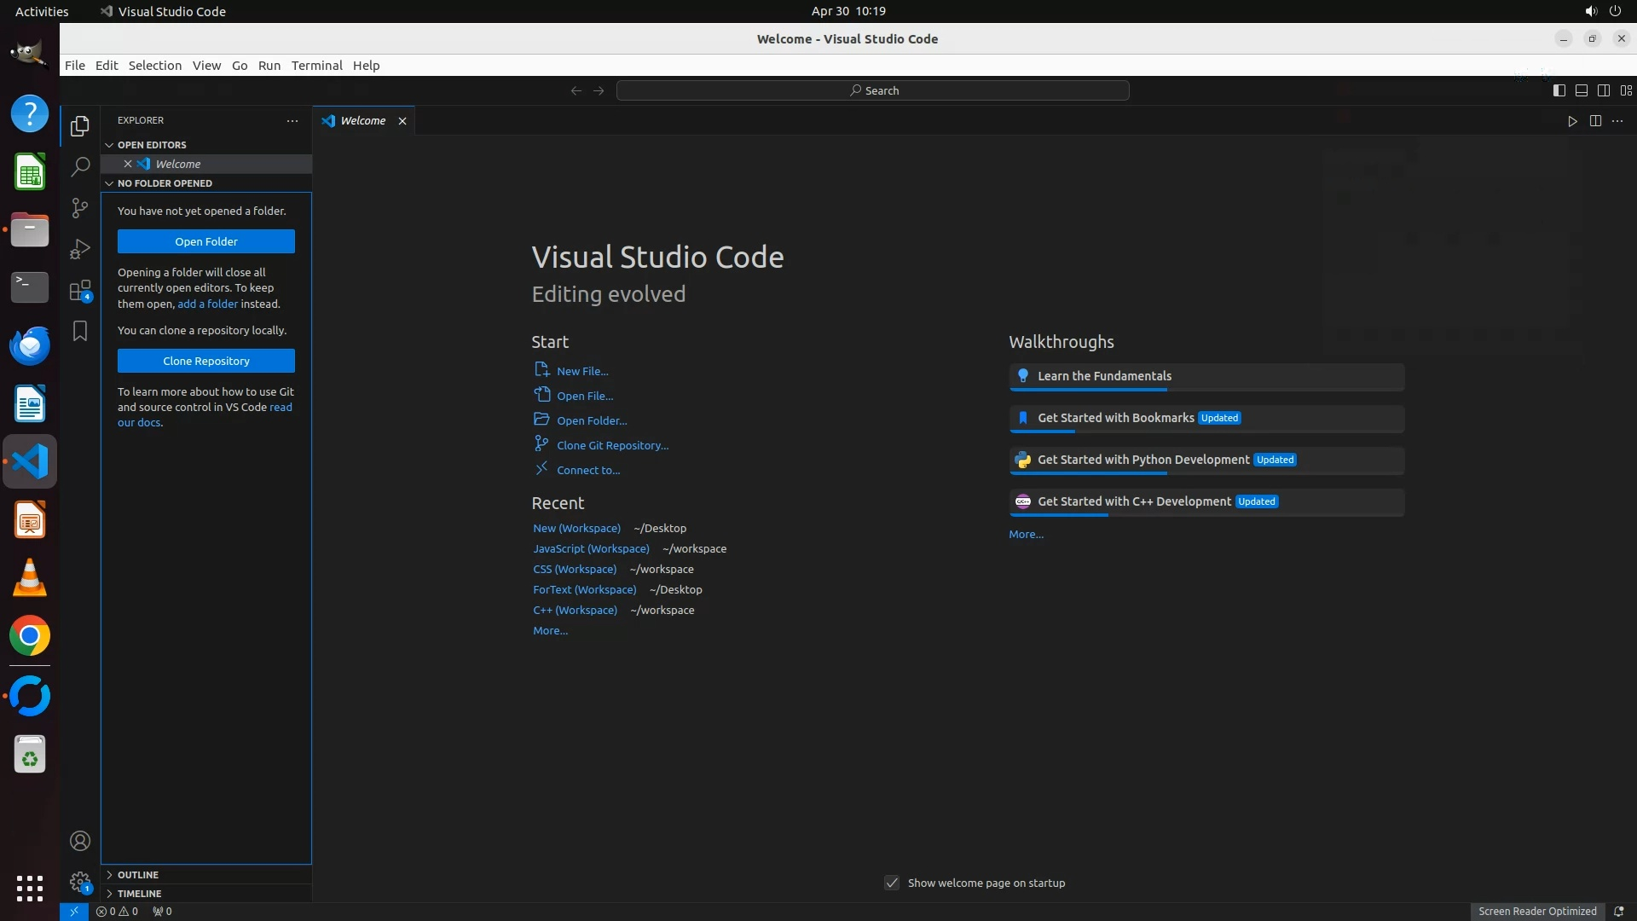The height and width of the screenshot is (921, 1637).
Task: Click the Search command center field
Action: tap(873, 90)
